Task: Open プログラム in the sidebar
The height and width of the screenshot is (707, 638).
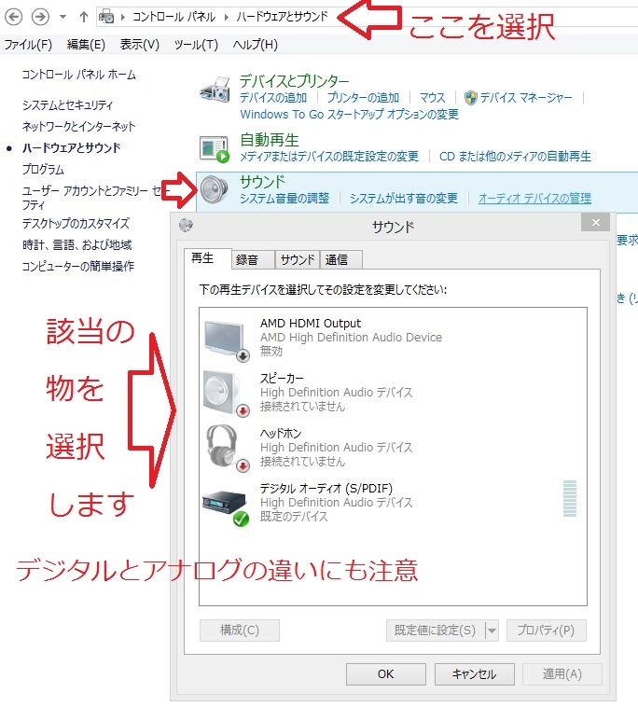Action: [x=43, y=170]
